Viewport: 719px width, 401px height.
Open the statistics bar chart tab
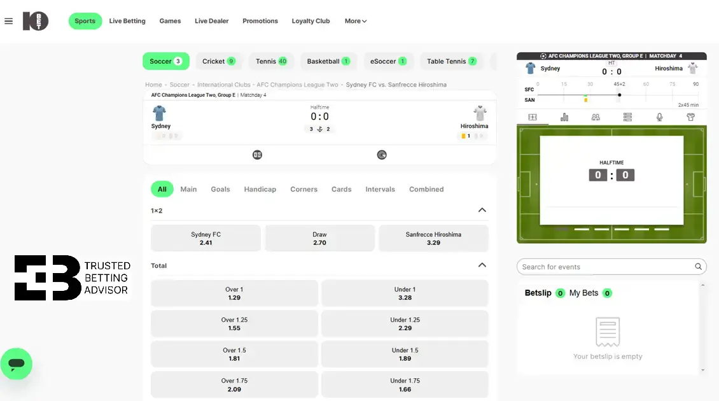[564, 118]
